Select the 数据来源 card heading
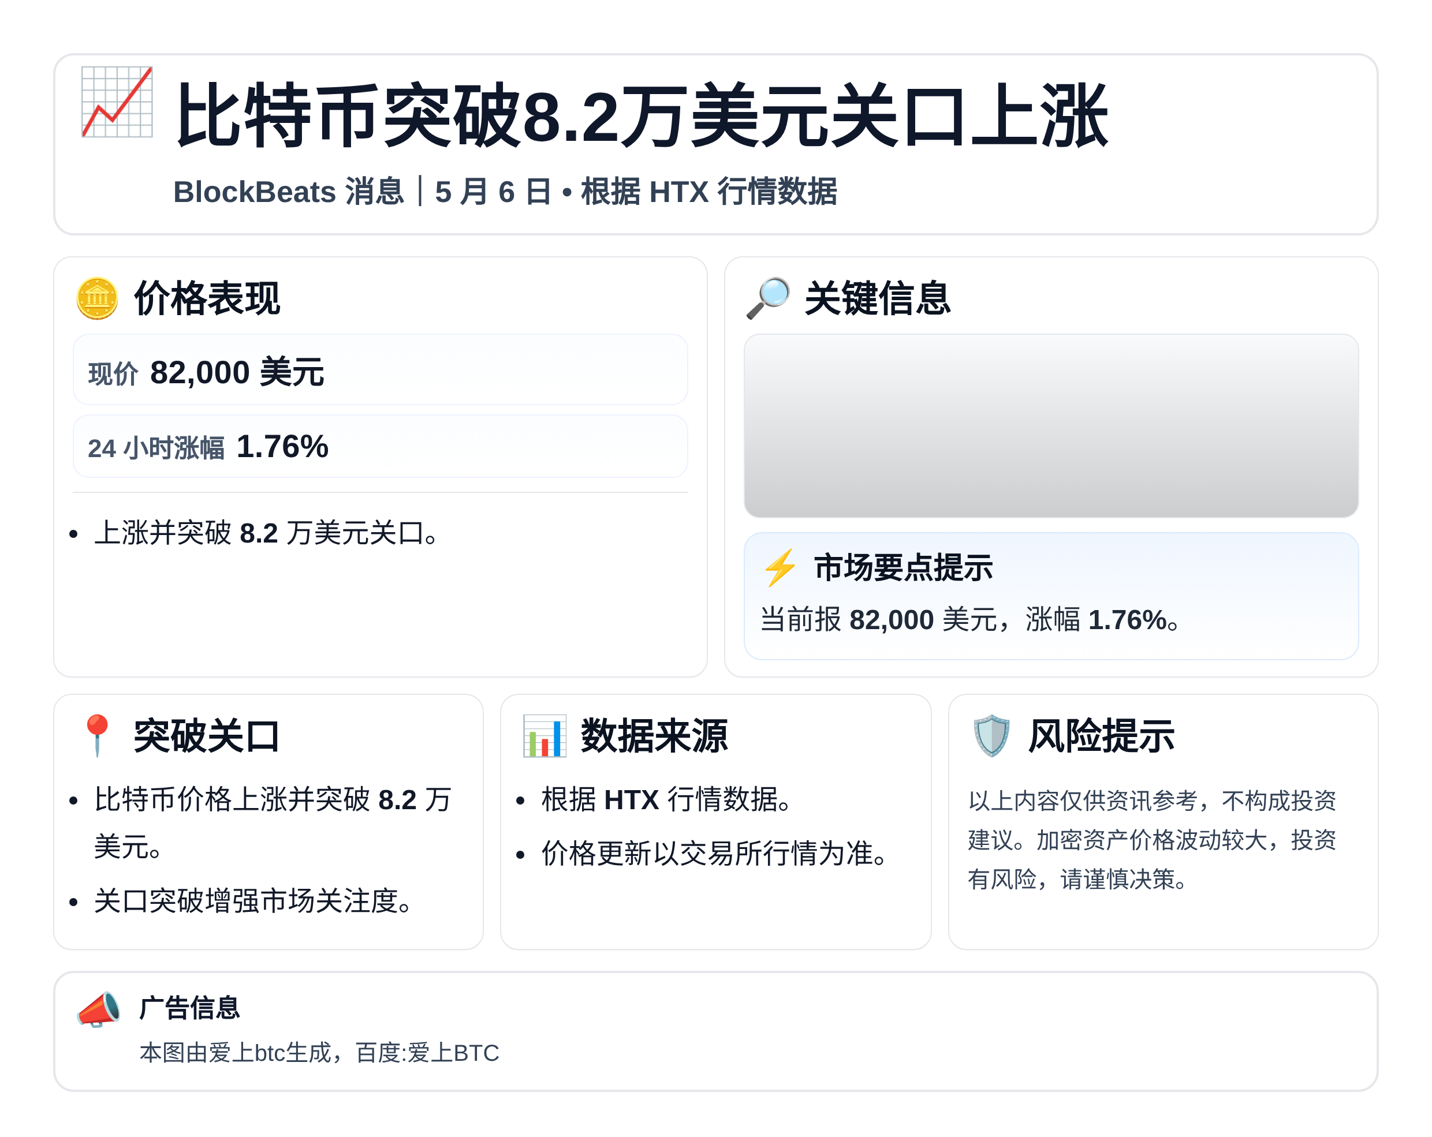 [x=654, y=735]
